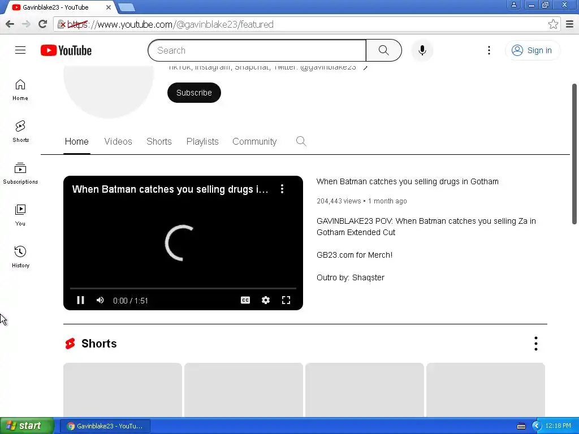The height and width of the screenshot is (434, 579).
Task: Reload the page in the browser
Action: click(x=42, y=24)
